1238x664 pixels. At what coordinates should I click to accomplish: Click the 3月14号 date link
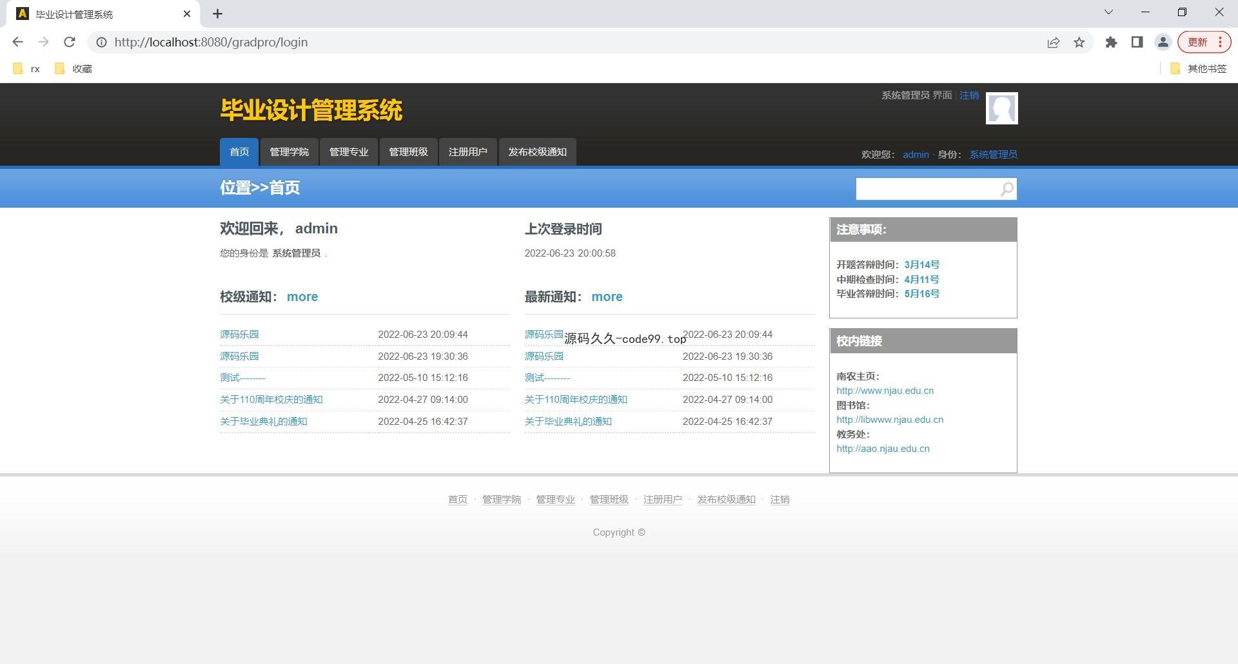pyautogui.click(x=921, y=265)
